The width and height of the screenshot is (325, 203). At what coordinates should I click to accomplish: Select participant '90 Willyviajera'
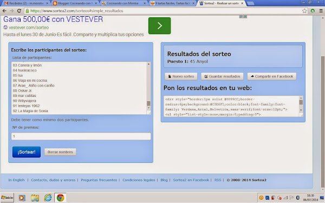click(x=24, y=101)
